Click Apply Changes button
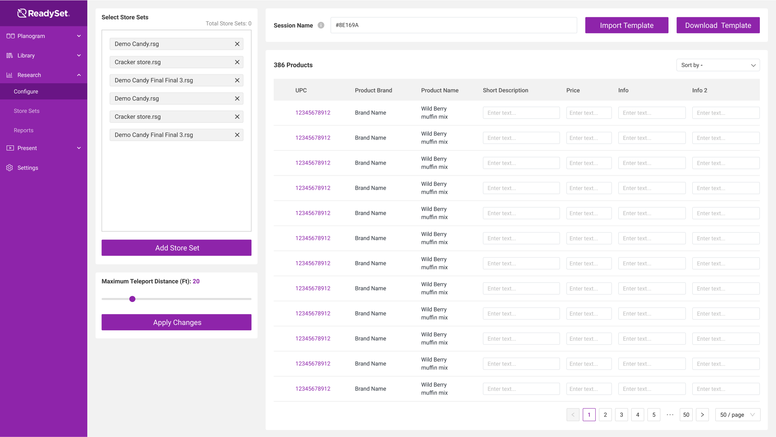 point(176,322)
